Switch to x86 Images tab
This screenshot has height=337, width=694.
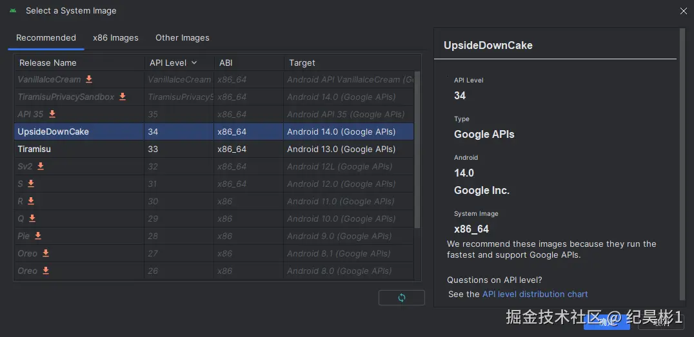(x=115, y=37)
